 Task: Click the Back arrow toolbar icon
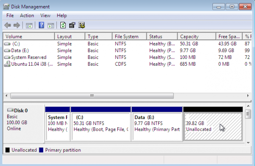click(8, 25)
